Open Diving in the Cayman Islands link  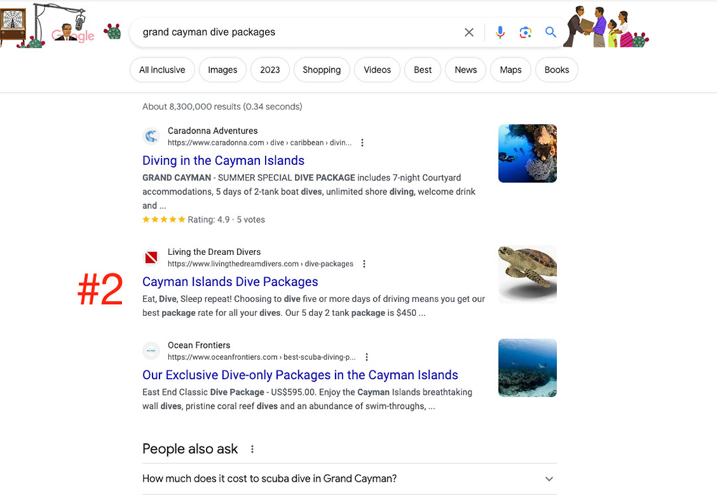click(x=223, y=160)
